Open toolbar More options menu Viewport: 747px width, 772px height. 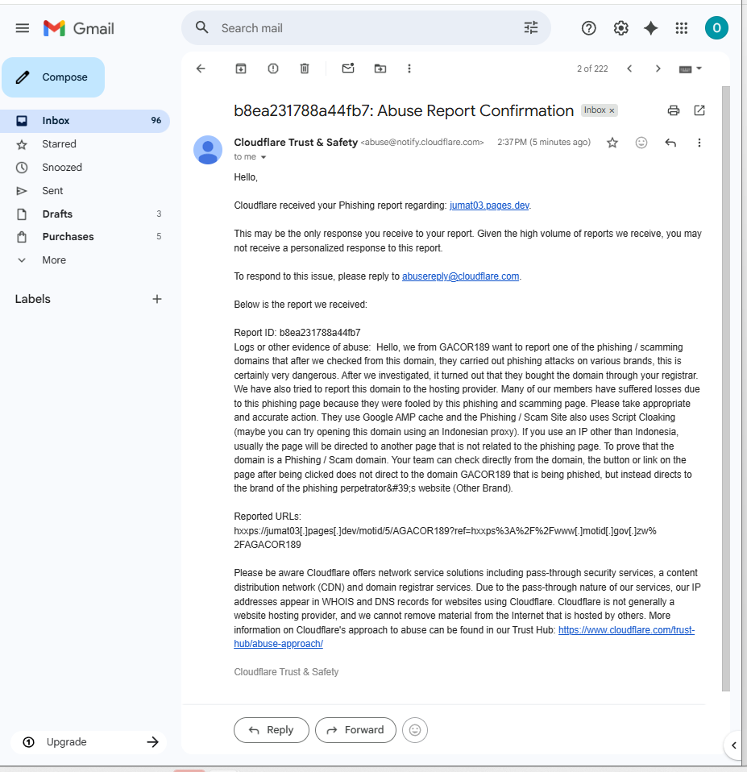(x=409, y=68)
